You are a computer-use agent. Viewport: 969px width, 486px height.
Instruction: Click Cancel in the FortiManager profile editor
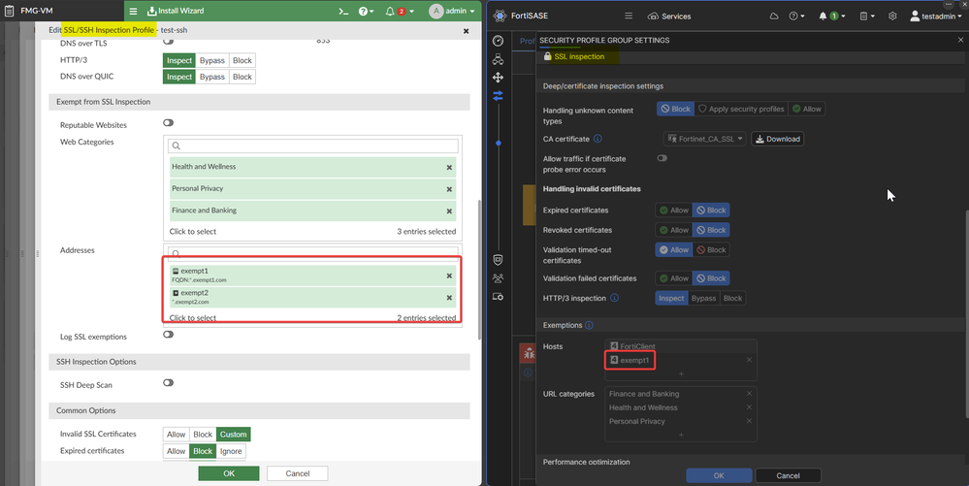[298, 473]
